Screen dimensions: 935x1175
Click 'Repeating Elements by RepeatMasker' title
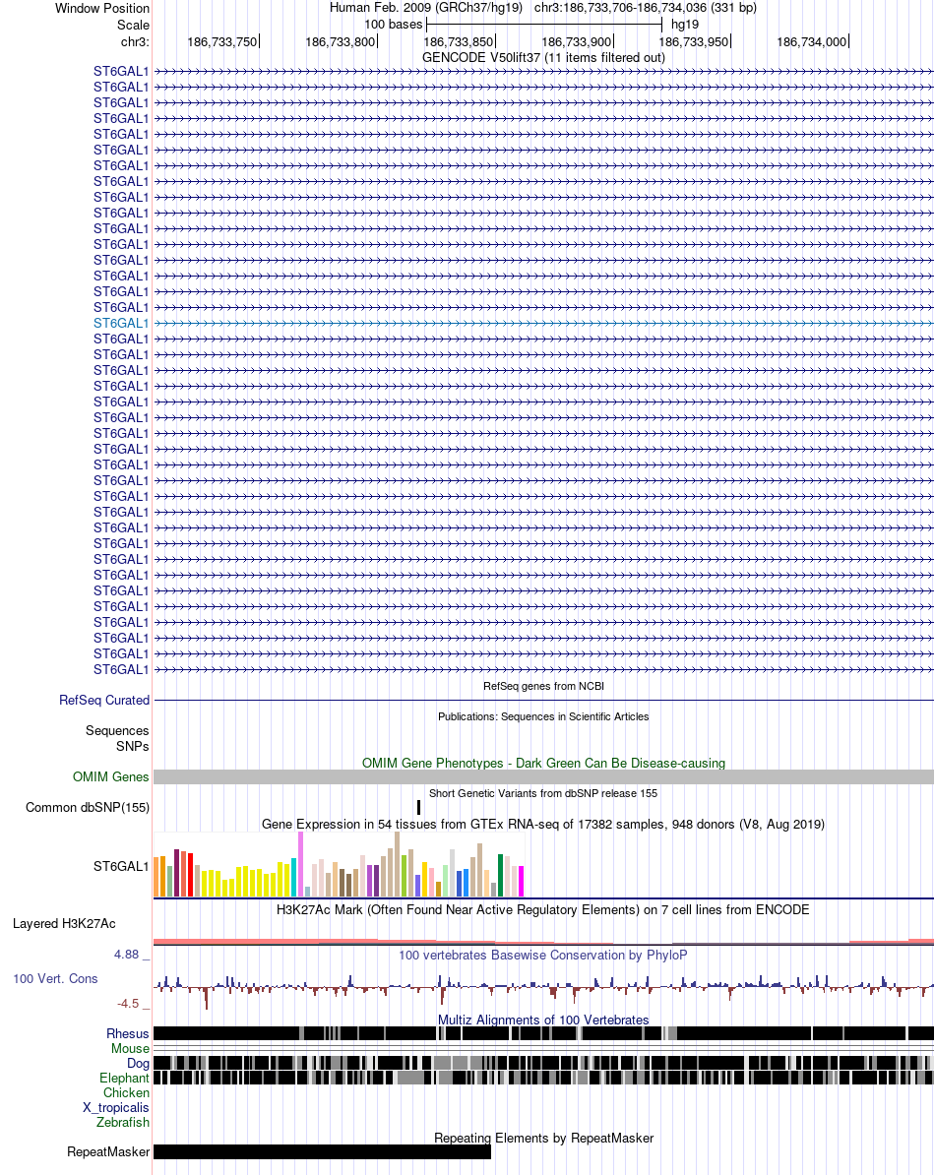tap(544, 1139)
